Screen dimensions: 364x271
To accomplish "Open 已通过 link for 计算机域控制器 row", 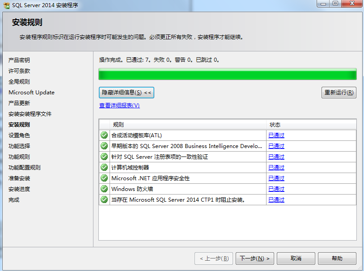I will [276, 167].
